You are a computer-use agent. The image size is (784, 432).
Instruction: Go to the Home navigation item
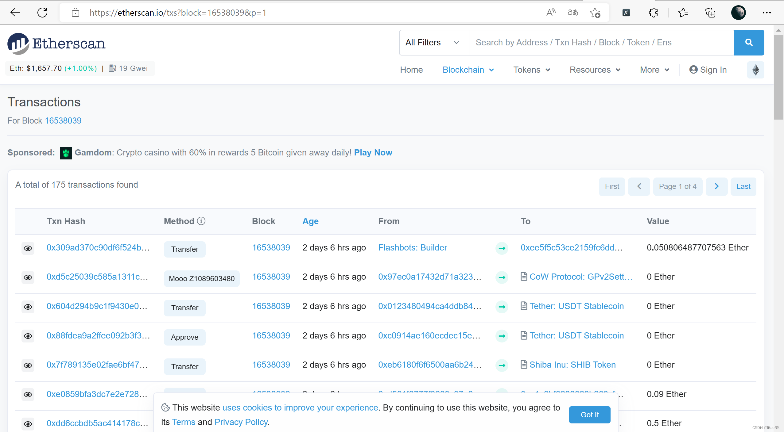pos(411,70)
